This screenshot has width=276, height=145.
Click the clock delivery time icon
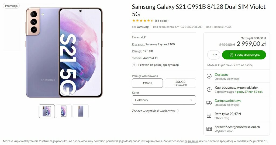click(209, 89)
